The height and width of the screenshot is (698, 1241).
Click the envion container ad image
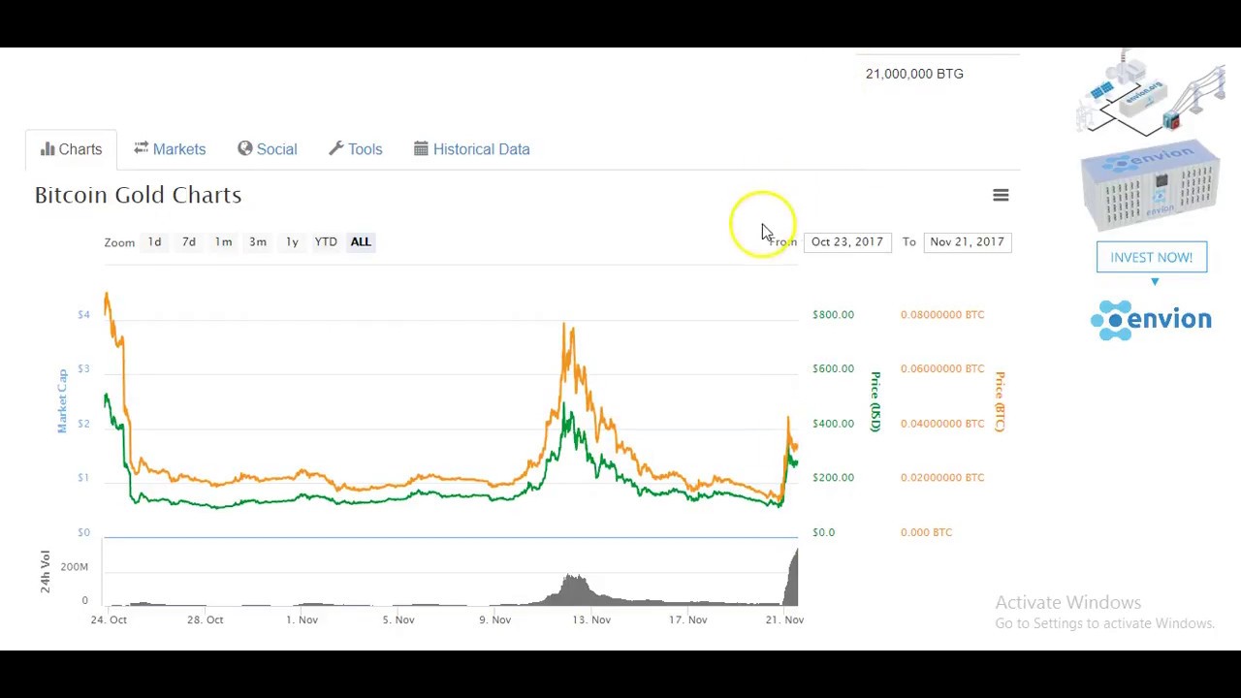pyautogui.click(x=1150, y=186)
